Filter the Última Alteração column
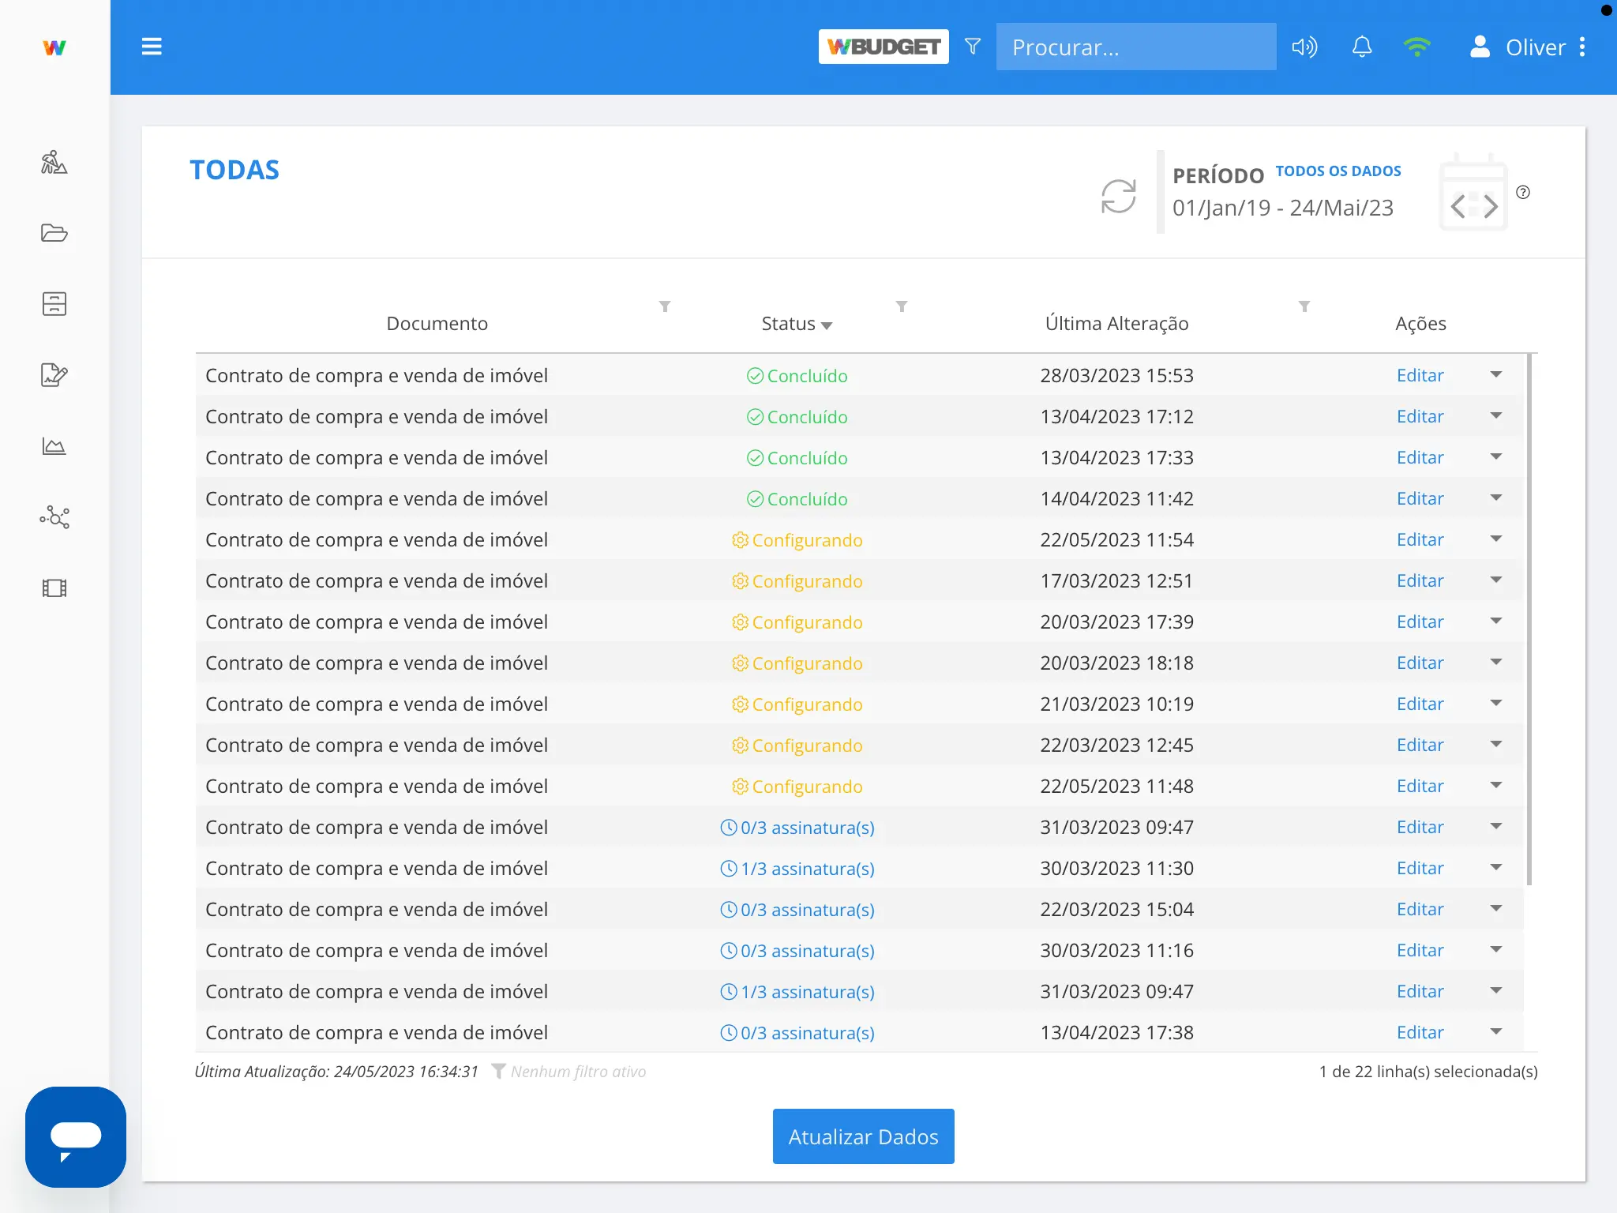Image resolution: width=1617 pixels, height=1213 pixels. pyautogui.click(x=1304, y=306)
